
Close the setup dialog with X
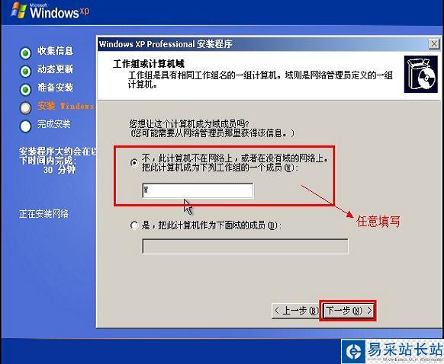pos(434,44)
